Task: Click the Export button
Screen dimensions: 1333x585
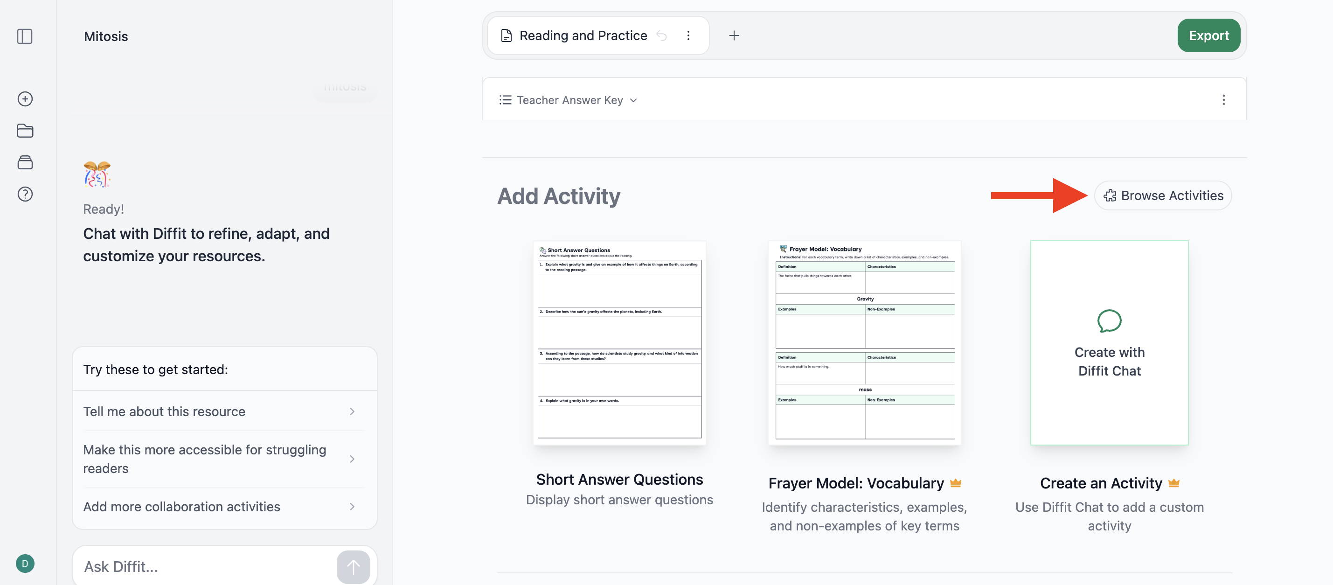Action: 1209,36
